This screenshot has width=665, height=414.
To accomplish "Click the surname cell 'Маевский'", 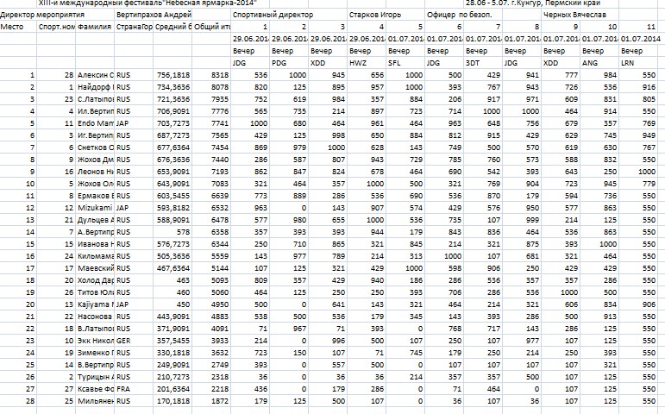I will (x=95, y=268).
